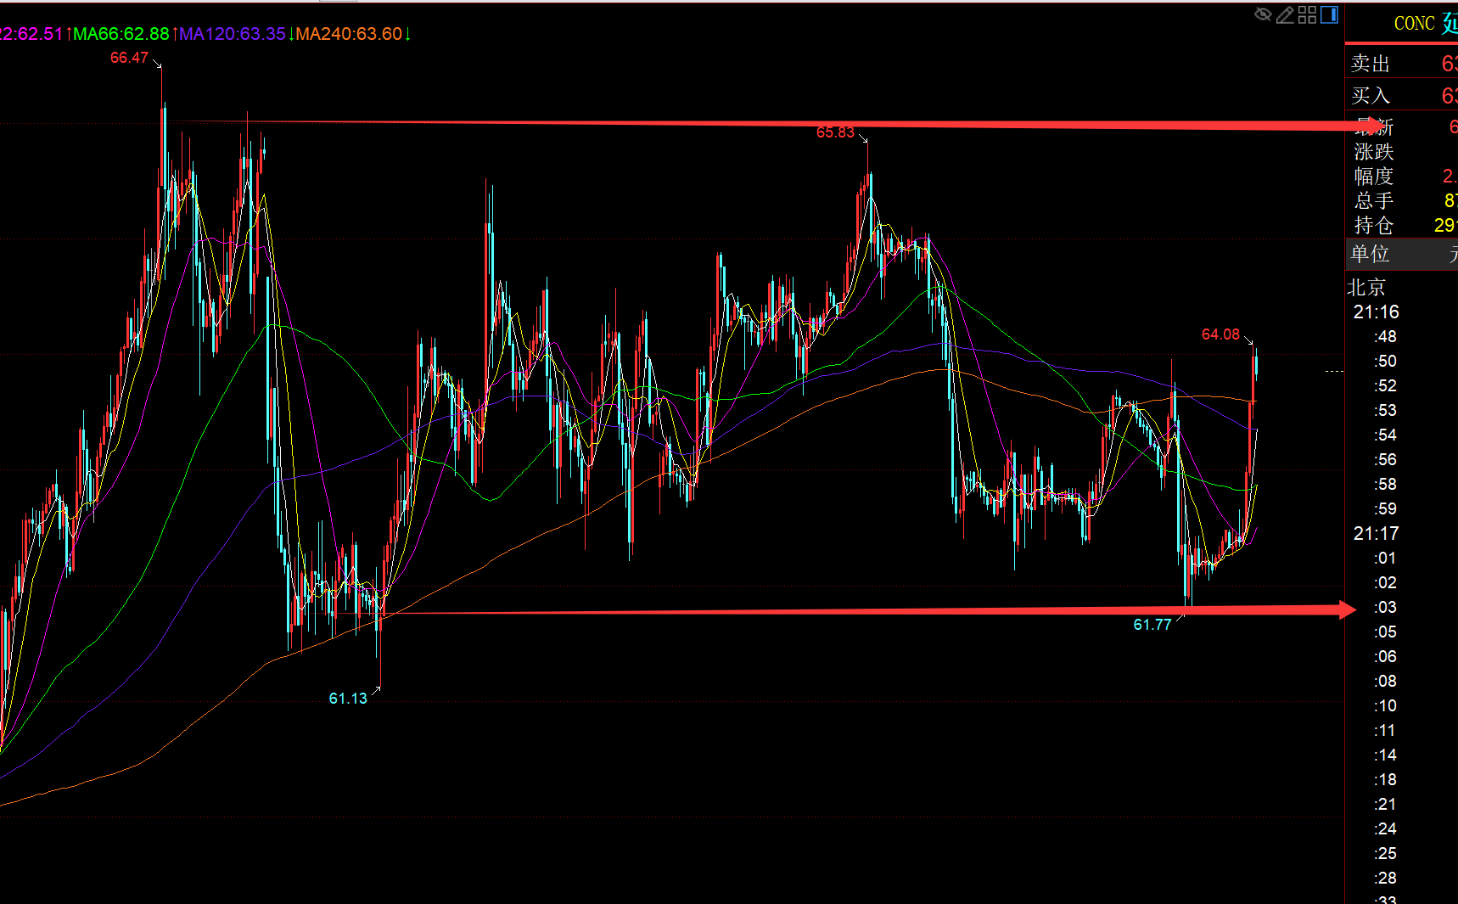Click the MA120 indicator label
Viewport: 1458px width, 904px height.
(x=233, y=34)
